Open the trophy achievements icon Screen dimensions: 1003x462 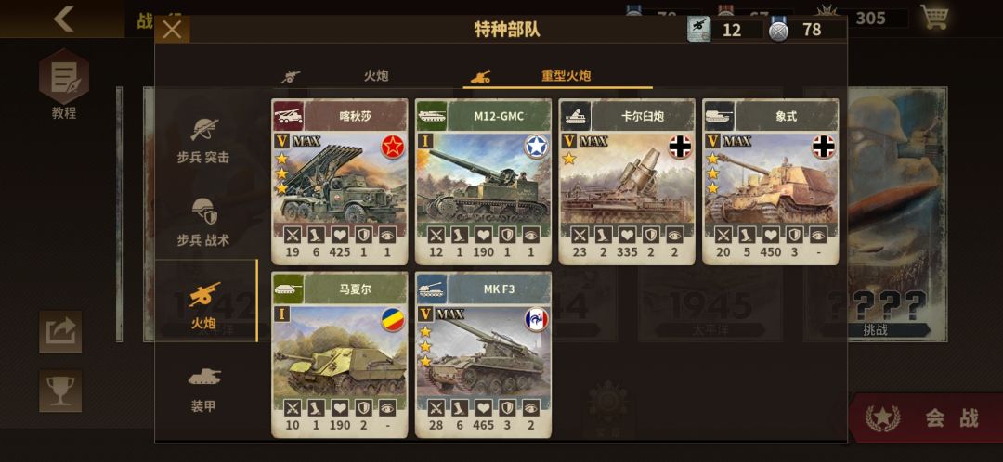(60, 391)
